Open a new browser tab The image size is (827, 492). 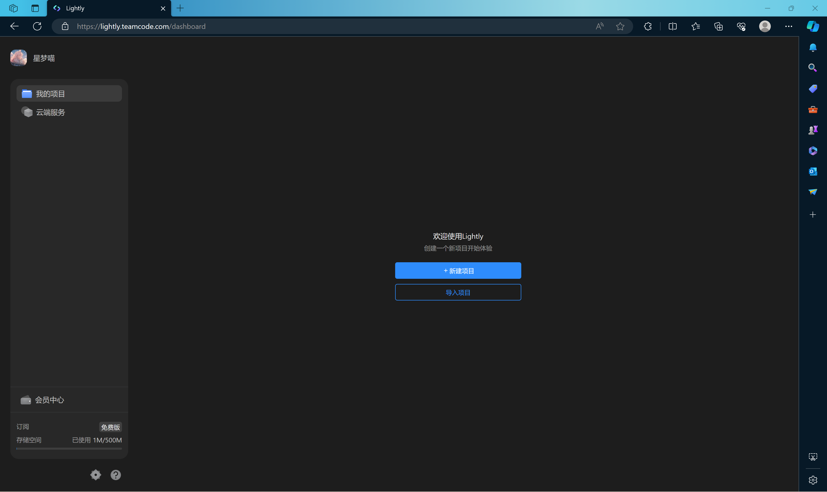pos(180,8)
